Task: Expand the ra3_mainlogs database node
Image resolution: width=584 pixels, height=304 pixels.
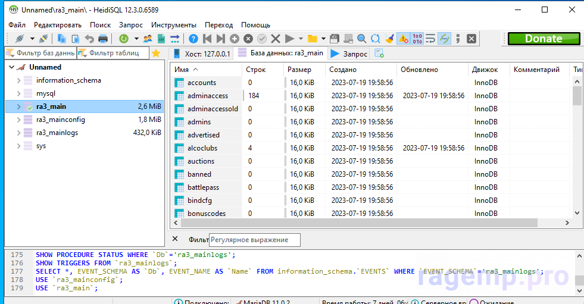Action: click(x=18, y=133)
